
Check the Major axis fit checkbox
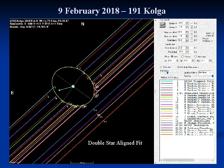tap(192, 32)
